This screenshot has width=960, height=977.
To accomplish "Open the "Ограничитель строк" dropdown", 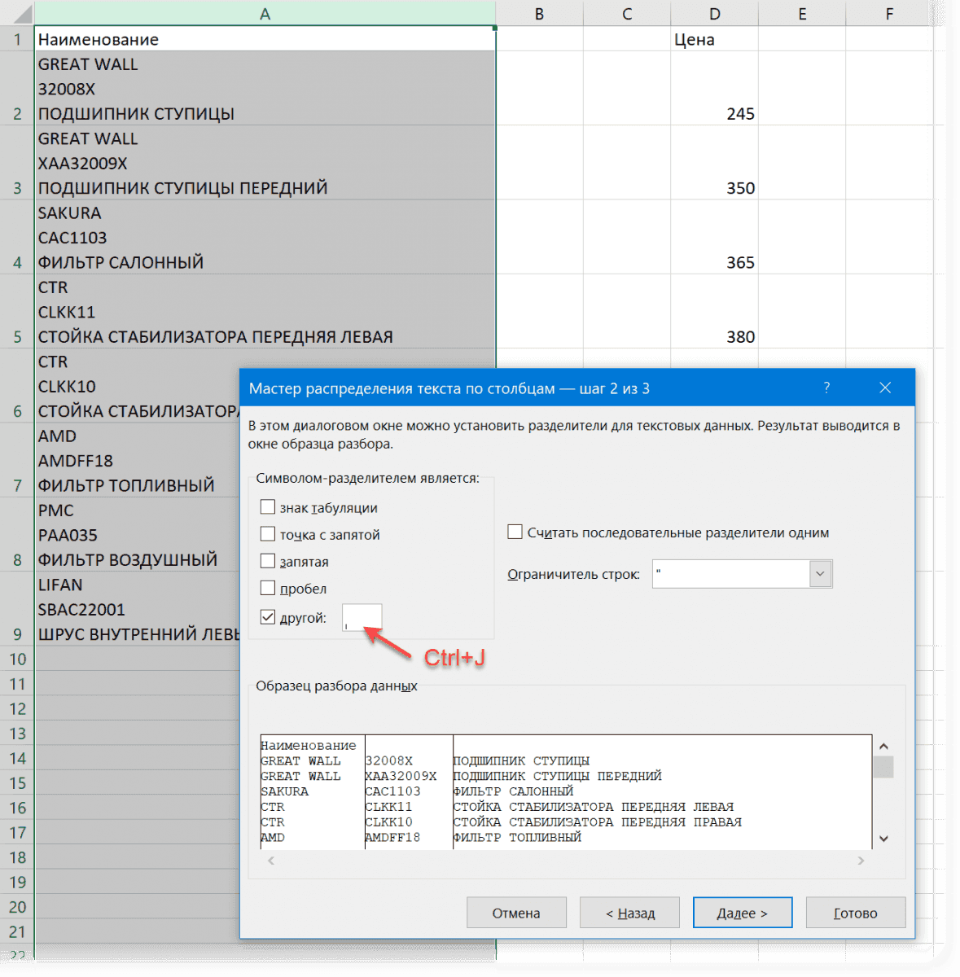I will [x=820, y=573].
